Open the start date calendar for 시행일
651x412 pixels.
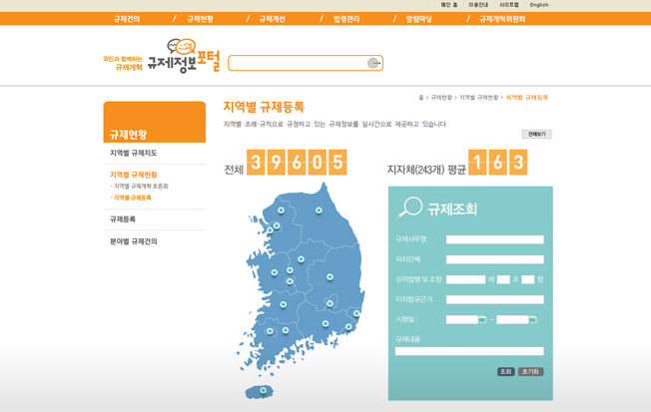click(482, 319)
